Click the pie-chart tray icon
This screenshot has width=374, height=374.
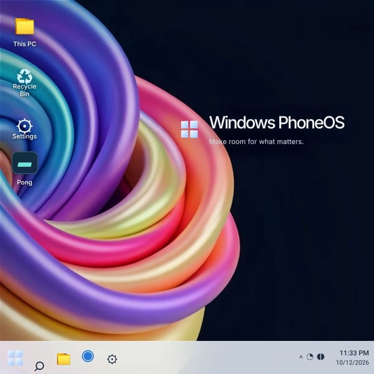pos(310,357)
